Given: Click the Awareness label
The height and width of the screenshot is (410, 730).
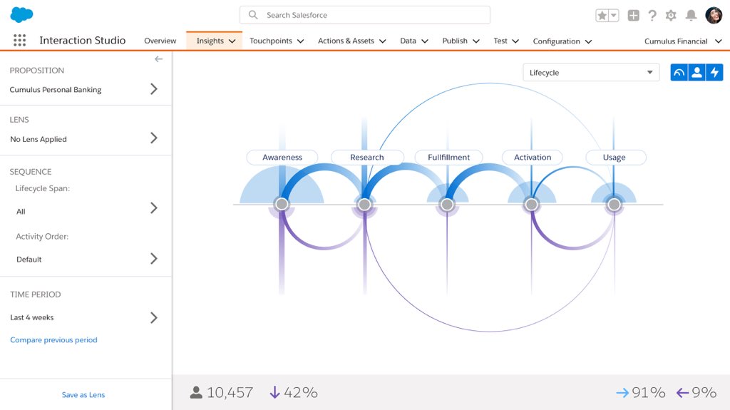Looking at the screenshot, I should 282,157.
